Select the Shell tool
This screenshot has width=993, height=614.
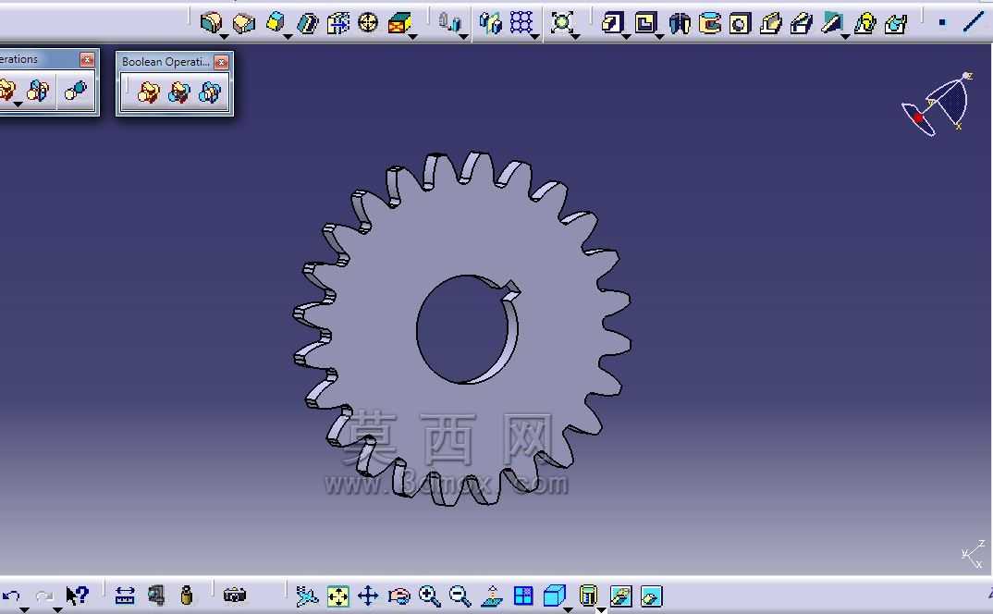(x=308, y=23)
